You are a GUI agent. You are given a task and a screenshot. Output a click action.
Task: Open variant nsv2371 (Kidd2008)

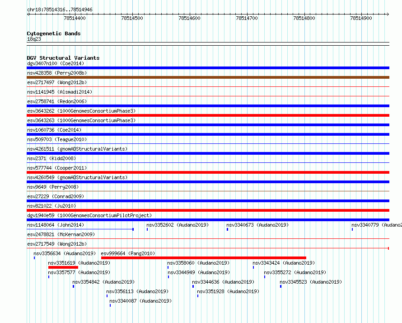[x=51, y=158]
